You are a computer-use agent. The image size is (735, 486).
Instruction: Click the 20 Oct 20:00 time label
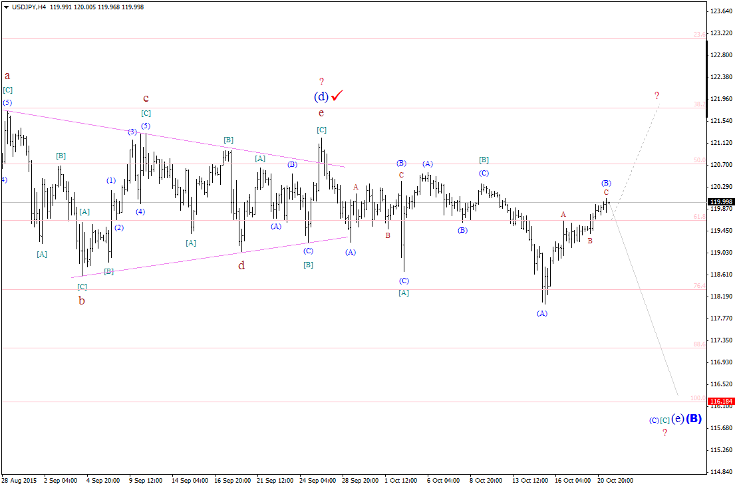coord(615,481)
